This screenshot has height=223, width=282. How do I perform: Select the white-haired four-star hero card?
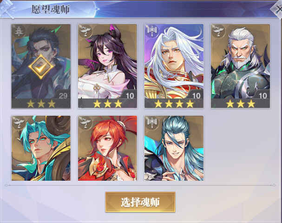[x=174, y=66]
